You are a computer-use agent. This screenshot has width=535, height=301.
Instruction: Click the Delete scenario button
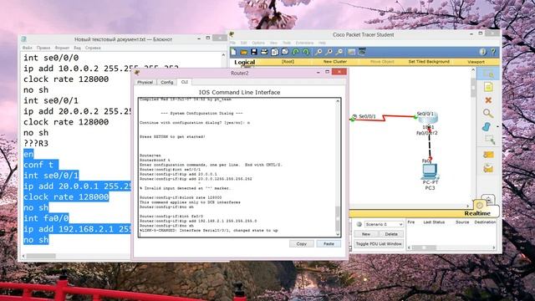click(x=391, y=234)
